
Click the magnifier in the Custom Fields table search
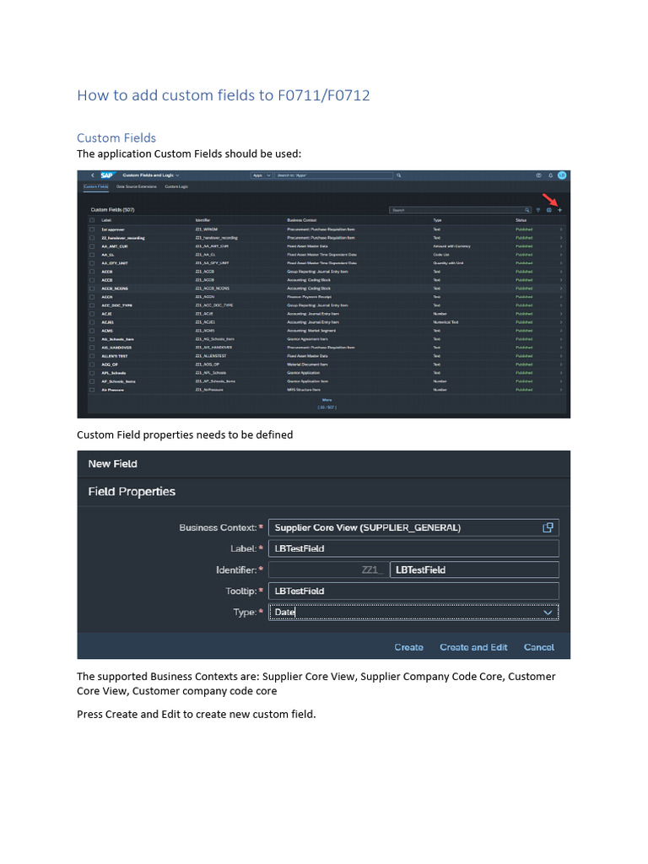click(x=526, y=210)
